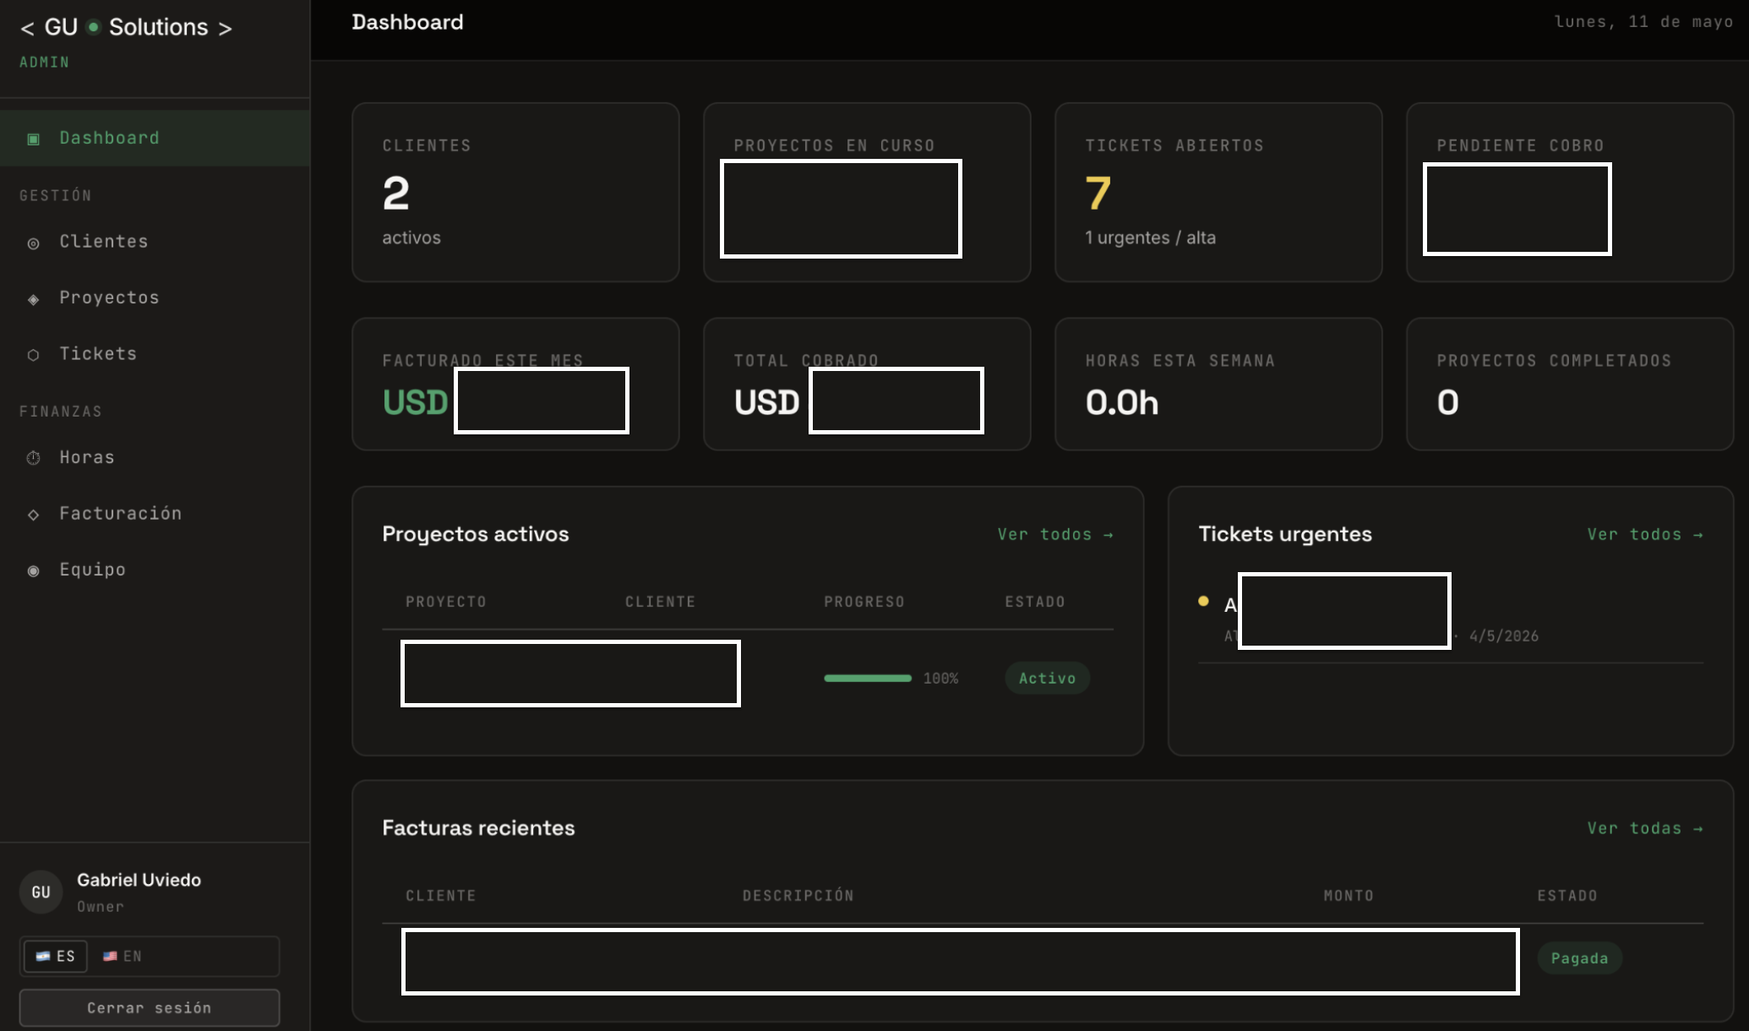
Task: Click the Pendiente cobro card title
Action: pyautogui.click(x=1520, y=145)
